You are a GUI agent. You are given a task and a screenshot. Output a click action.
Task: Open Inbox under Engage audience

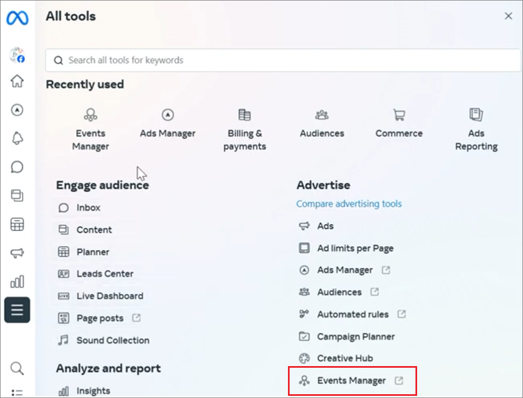click(x=79, y=208)
